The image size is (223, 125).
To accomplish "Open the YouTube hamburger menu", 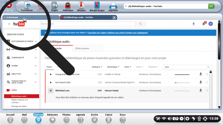I will point(9,24).
